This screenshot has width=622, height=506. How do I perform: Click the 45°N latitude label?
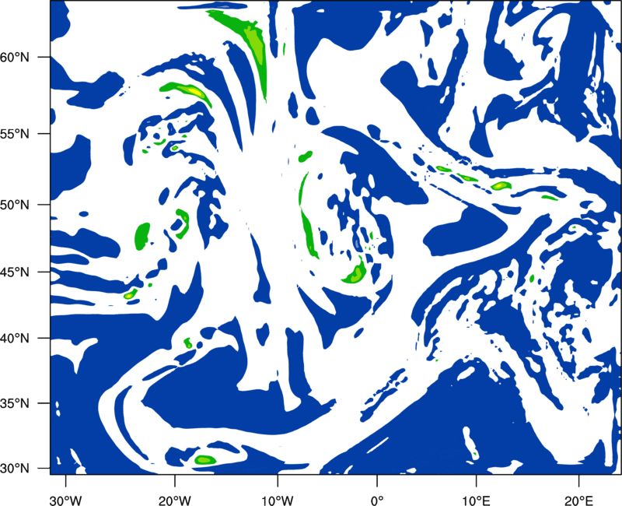pos(15,272)
